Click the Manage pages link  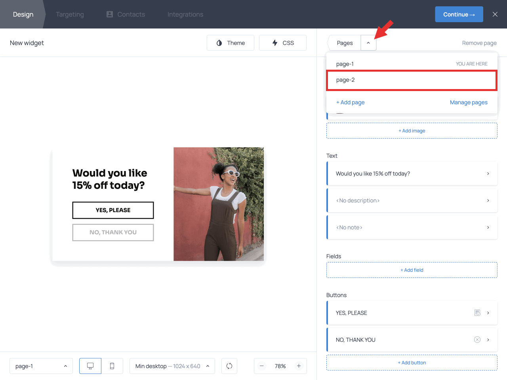pos(469,102)
